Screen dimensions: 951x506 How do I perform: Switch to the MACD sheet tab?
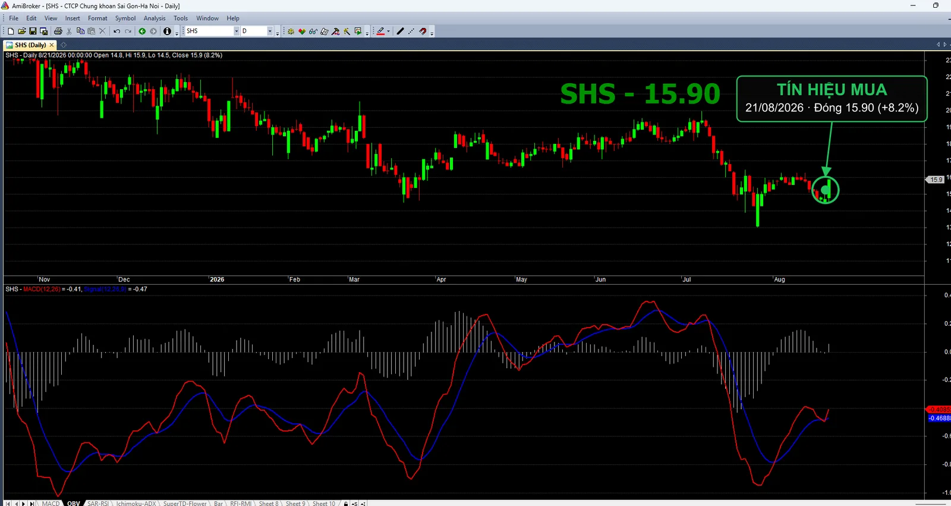tap(51, 503)
